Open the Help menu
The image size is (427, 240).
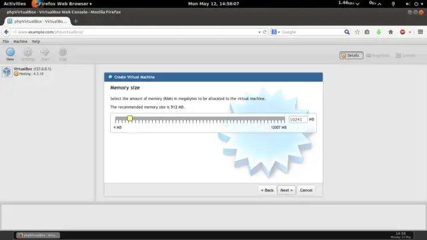[x=35, y=41]
